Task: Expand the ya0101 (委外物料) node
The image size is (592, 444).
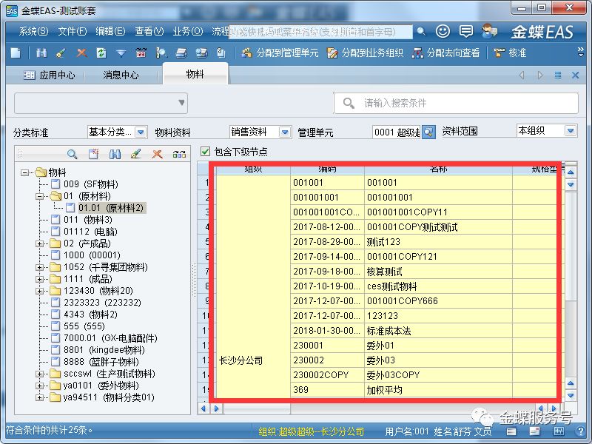Action: point(39,386)
